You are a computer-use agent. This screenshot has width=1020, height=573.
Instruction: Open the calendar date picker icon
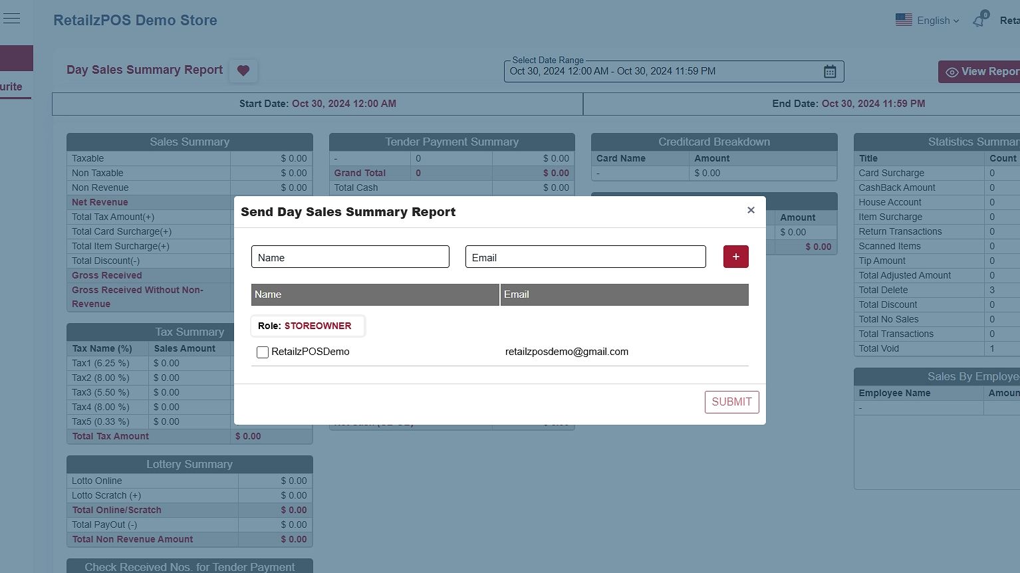coord(830,72)
